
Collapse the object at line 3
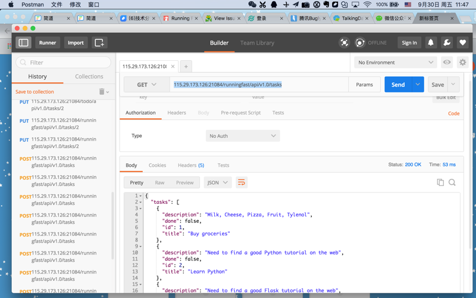[140, 209]
